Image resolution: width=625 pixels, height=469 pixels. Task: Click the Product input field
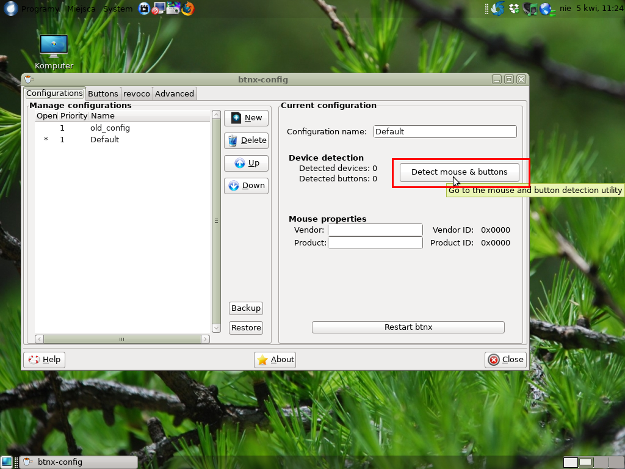click(x=375, y=243)
